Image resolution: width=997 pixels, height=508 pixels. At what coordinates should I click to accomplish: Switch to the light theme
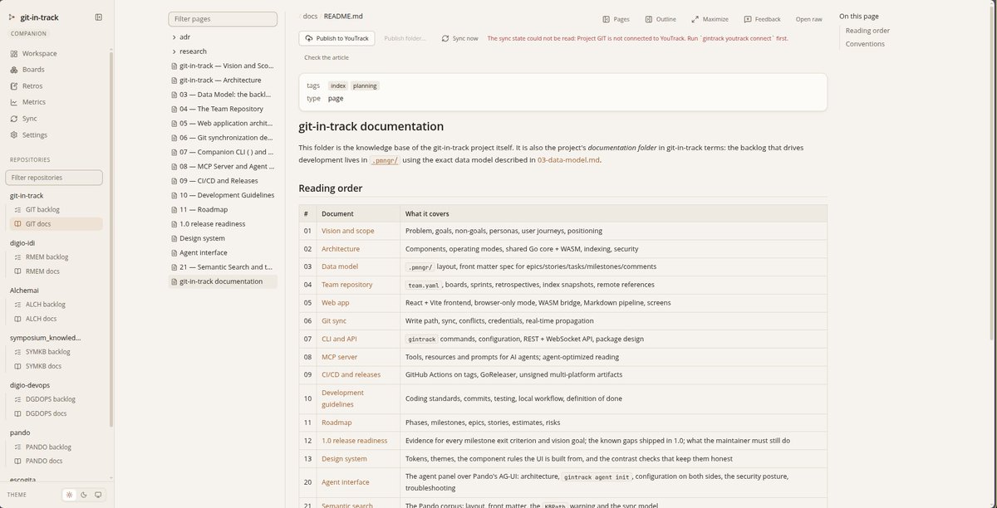(70, 495)
